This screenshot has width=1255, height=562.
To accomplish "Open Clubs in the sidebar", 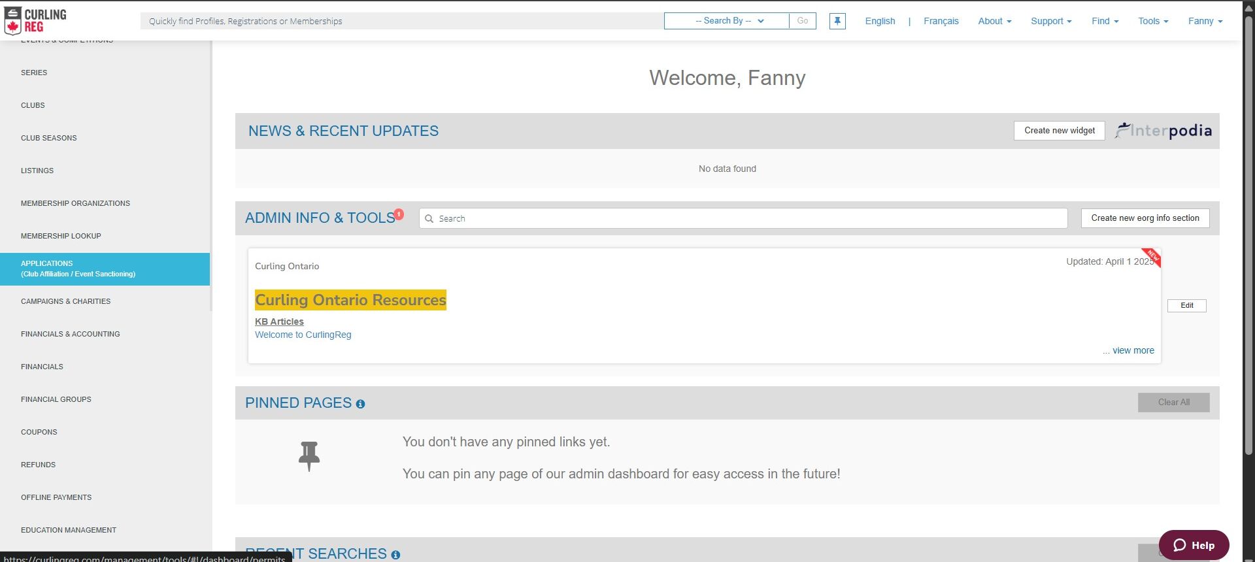I will click(105, 105).
